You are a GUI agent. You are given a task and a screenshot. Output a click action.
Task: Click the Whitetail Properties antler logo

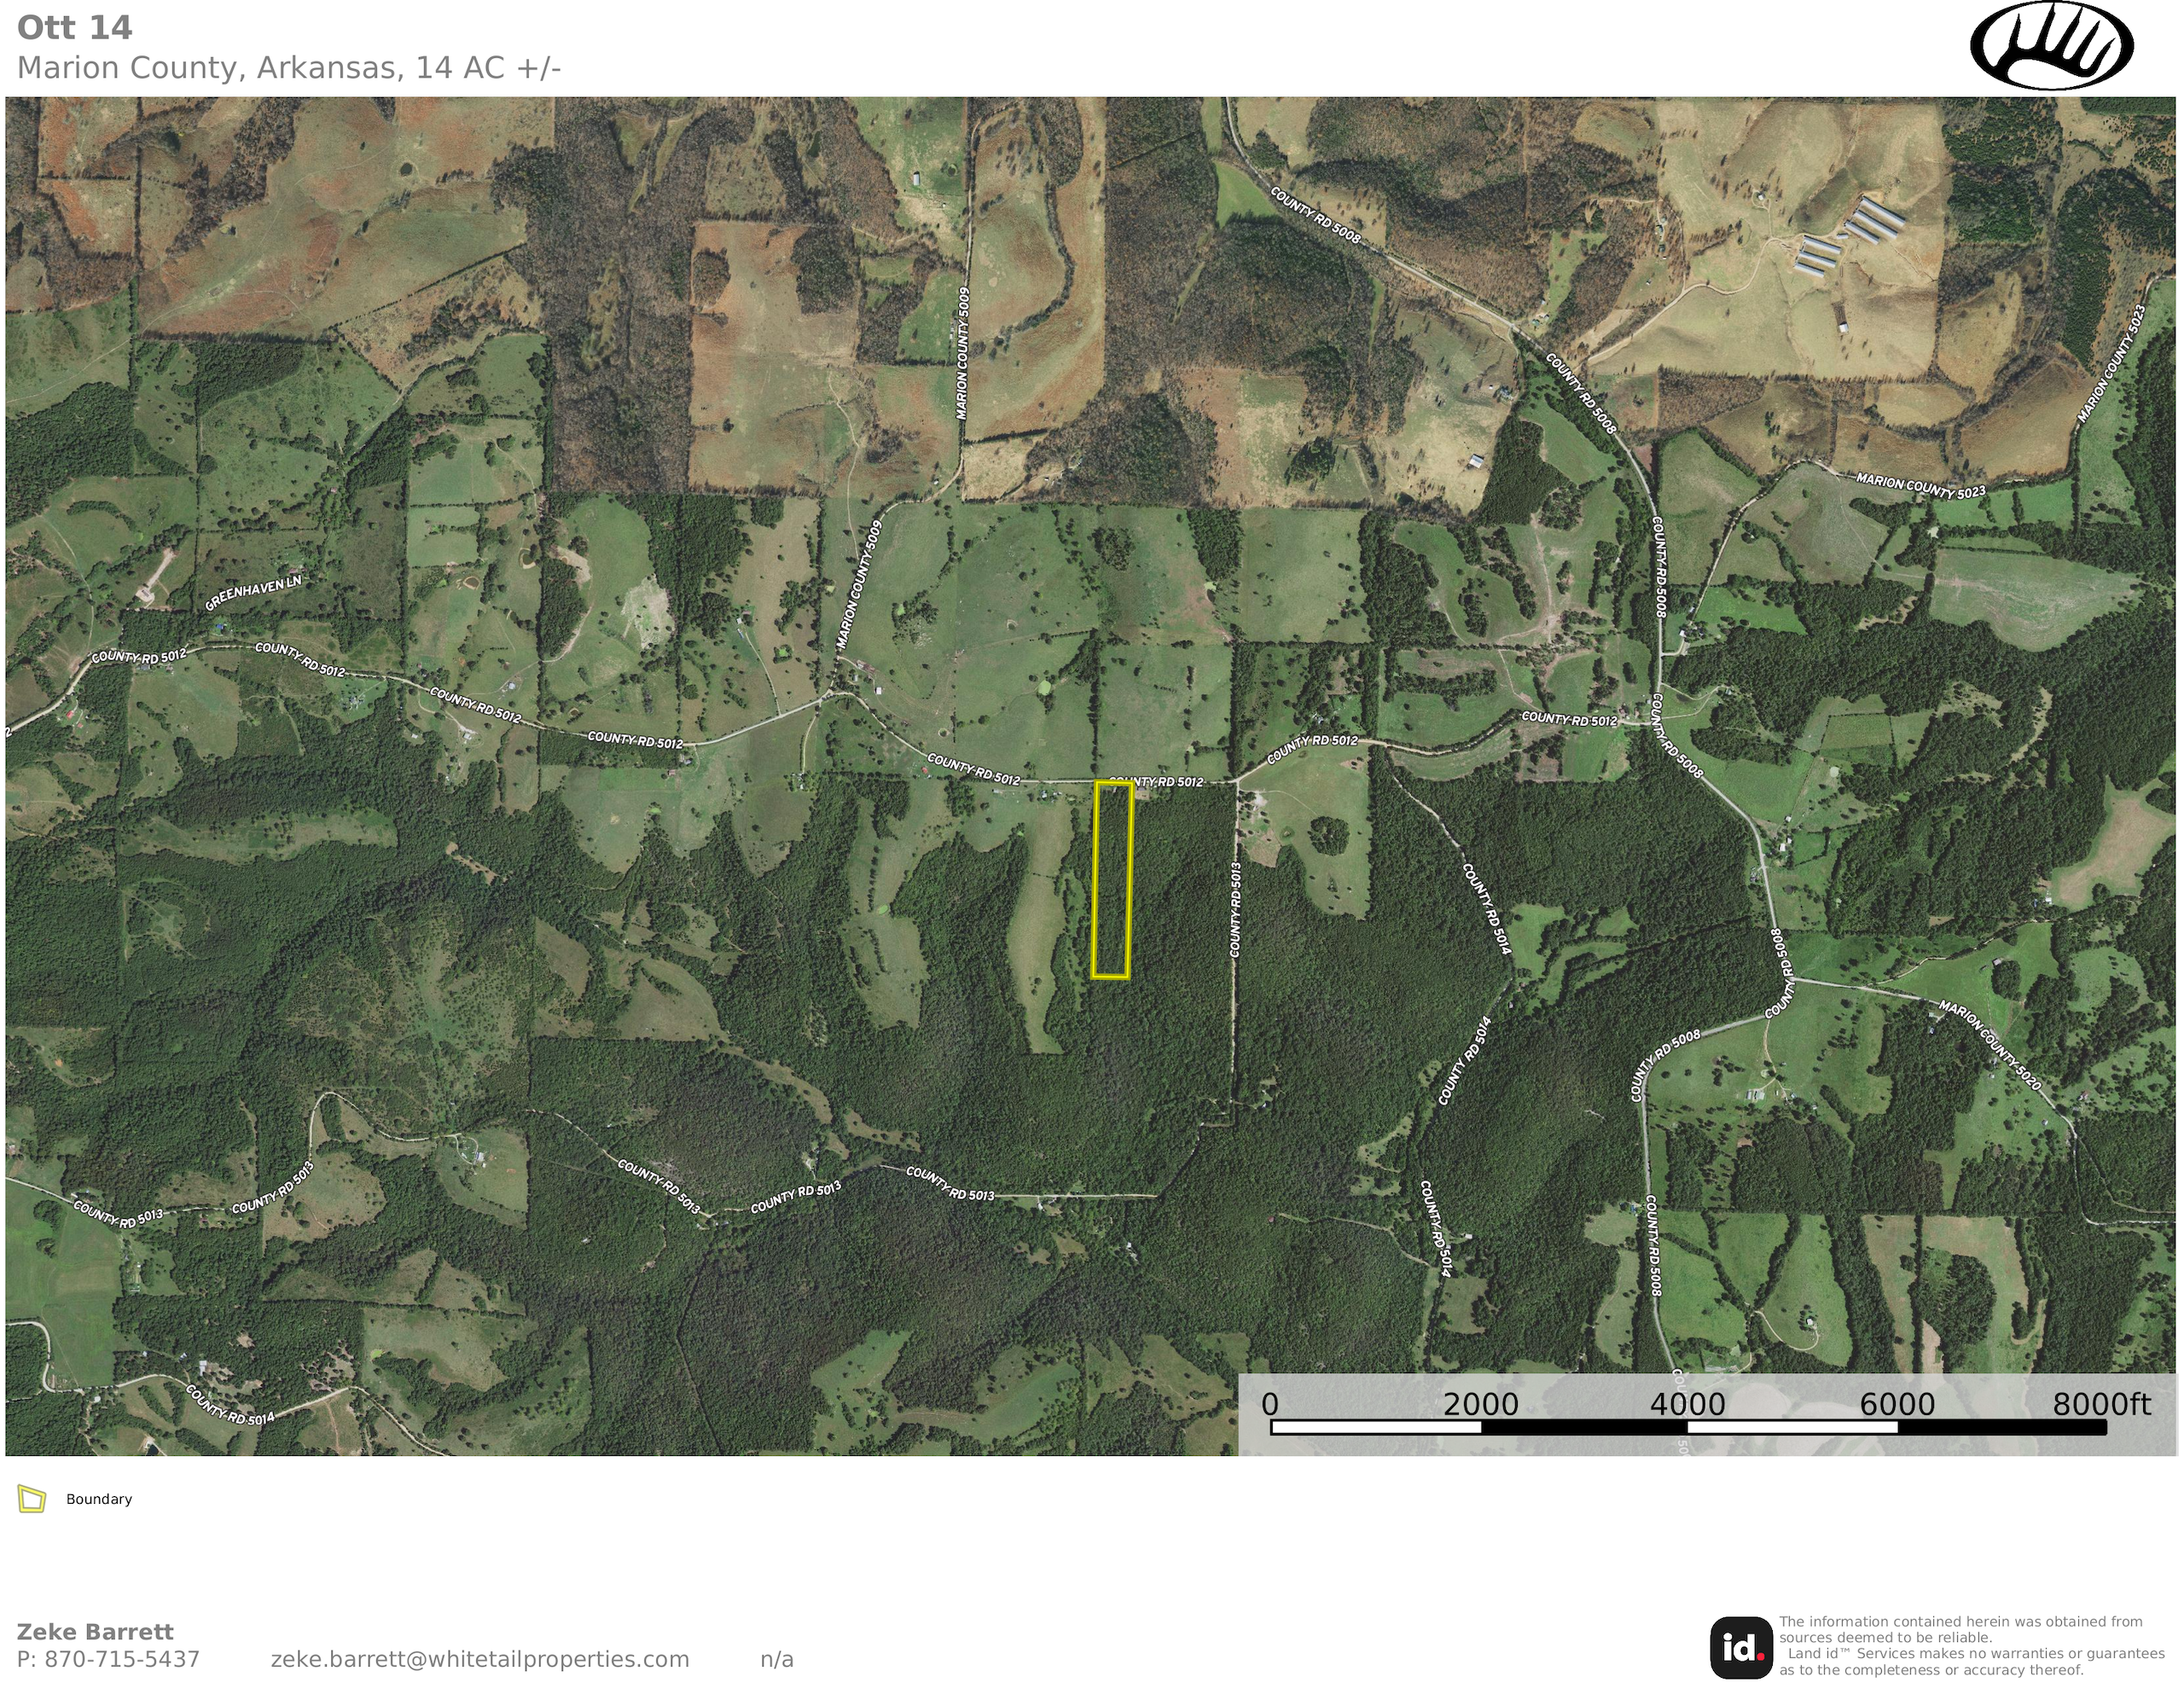(2051, 46)
